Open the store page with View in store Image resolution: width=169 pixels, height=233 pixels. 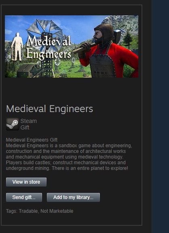(x=26, y=182)
